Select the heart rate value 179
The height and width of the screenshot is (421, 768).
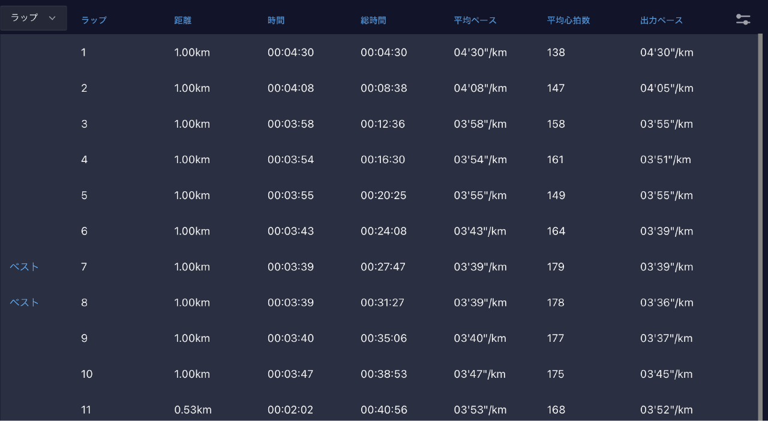coord(556,267)
